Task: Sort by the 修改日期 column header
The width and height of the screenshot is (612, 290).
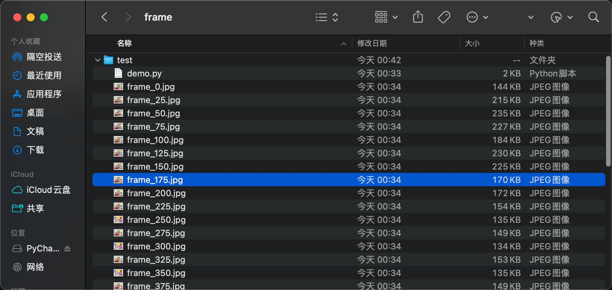Action: (372, 43)
